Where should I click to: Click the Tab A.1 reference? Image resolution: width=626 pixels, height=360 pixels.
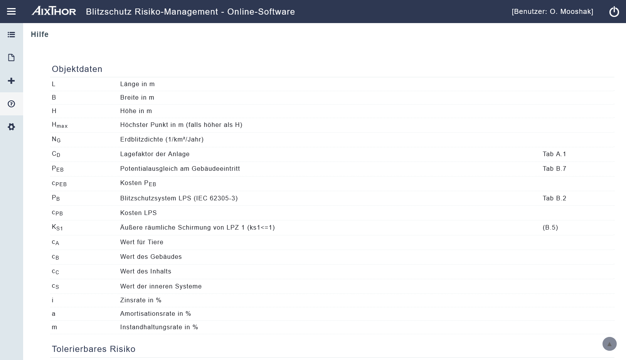554,154
